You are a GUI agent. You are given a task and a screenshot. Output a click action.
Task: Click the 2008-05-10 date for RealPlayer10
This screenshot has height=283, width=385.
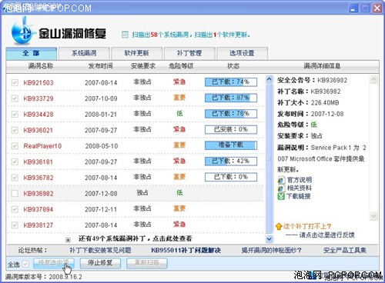[x=102, y=146]
